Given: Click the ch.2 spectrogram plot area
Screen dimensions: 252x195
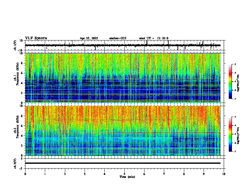Looking at the screenshot, I should pyautogui.click(x=123, y=131).
